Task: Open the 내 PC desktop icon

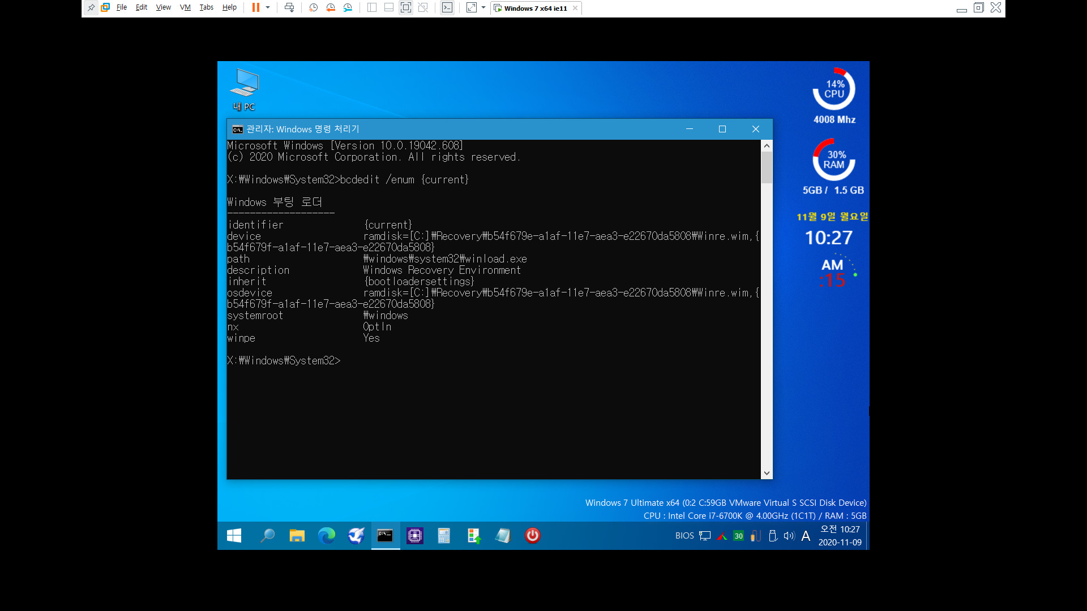Action: 244,90
